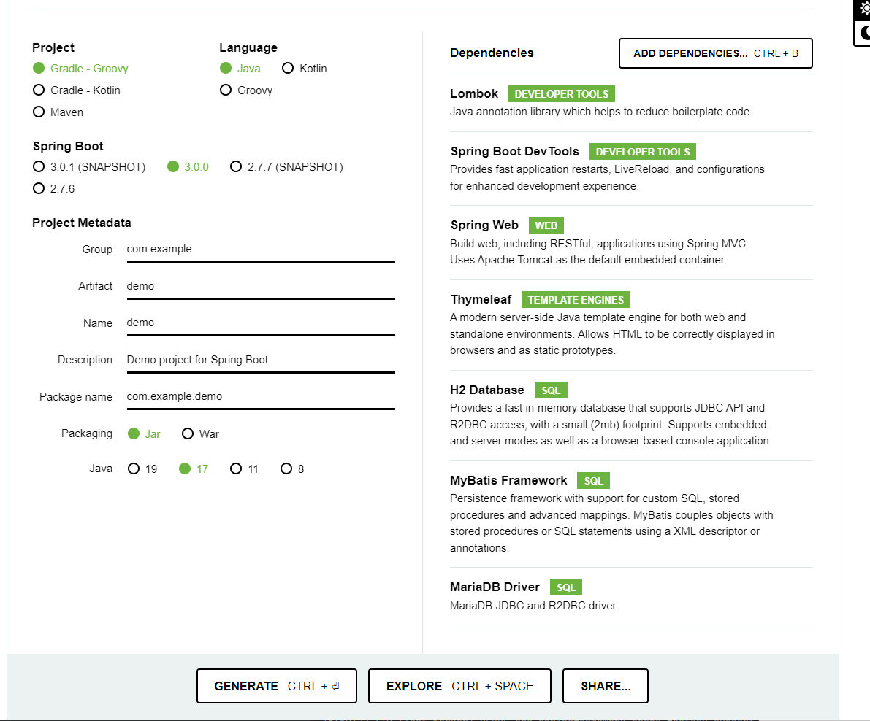Image resolution: width=870 pixels, height=721 pixels.
Task: Switch to dark theme moon icon
Action: point(863,34)
